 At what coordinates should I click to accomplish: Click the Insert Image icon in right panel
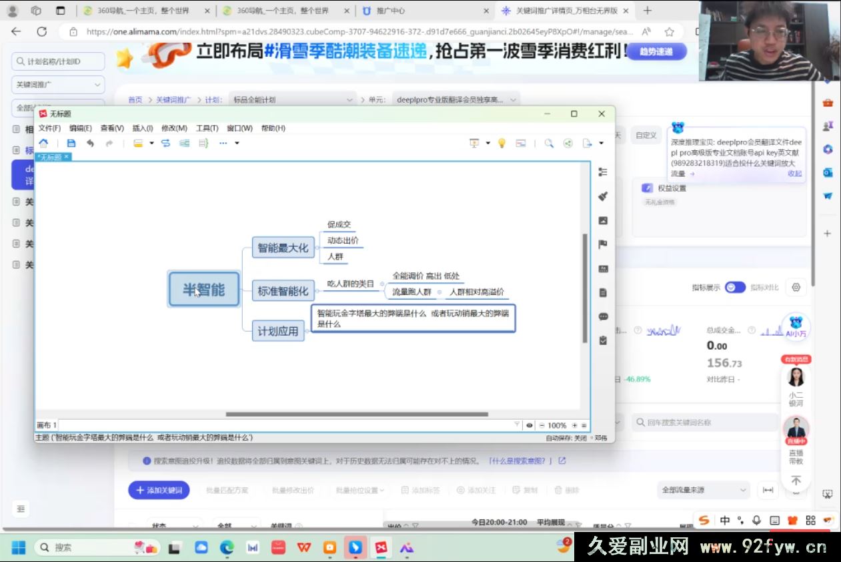click(603, 219)
